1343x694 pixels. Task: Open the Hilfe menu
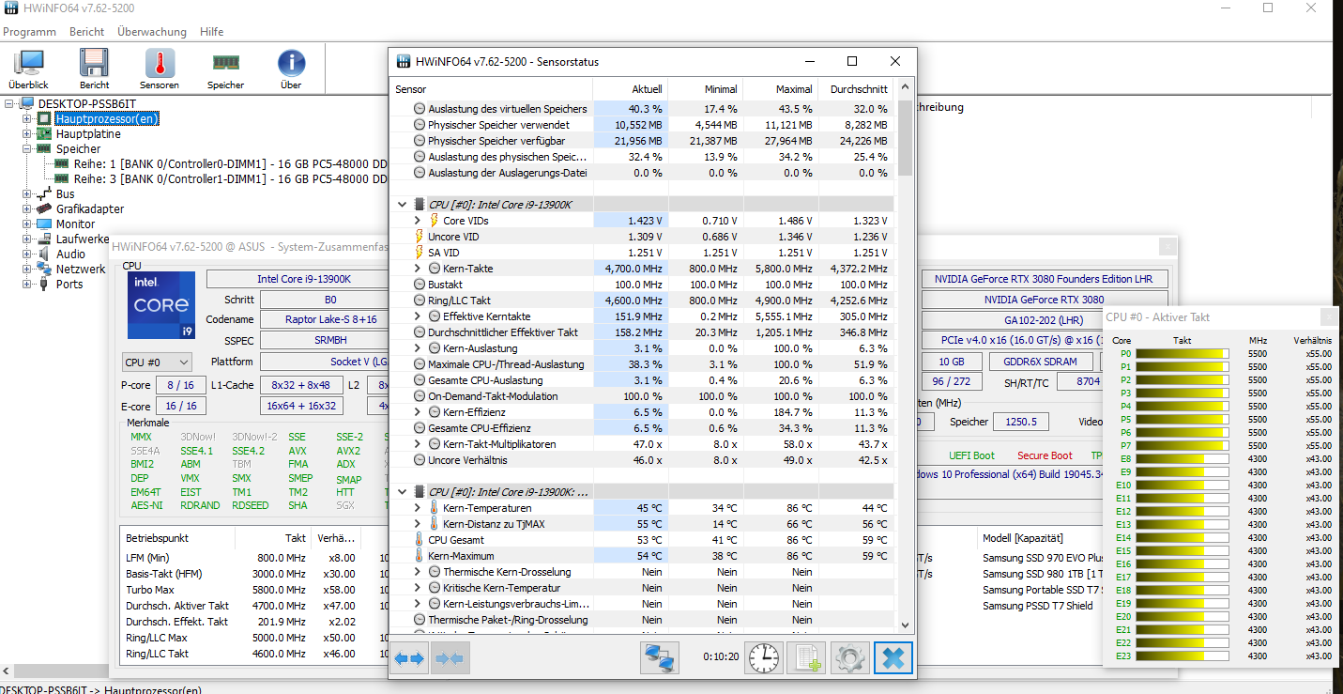click(212, 32)
